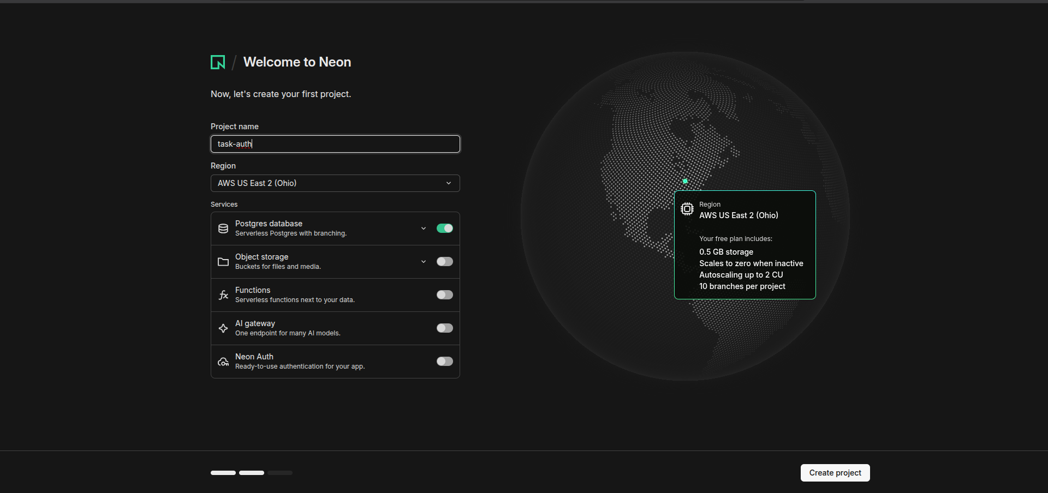Viewport: 1048px width, 493px height.
Task: Click '10 branches per project' text
Action: coord(742,286)
